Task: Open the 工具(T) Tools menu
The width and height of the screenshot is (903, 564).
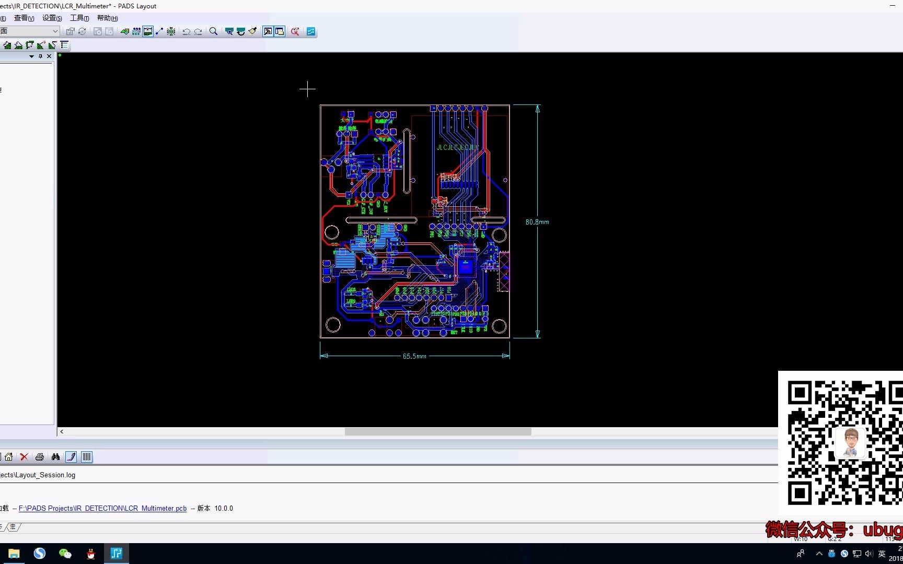Action: (x=79, y=18)
